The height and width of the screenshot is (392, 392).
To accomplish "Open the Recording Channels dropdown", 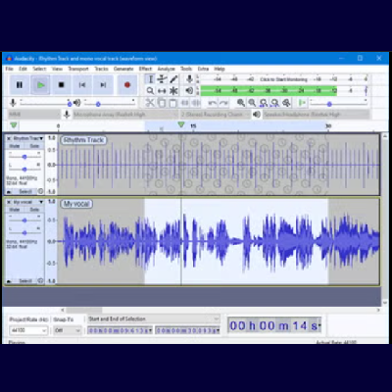I will tap(216, 115).
